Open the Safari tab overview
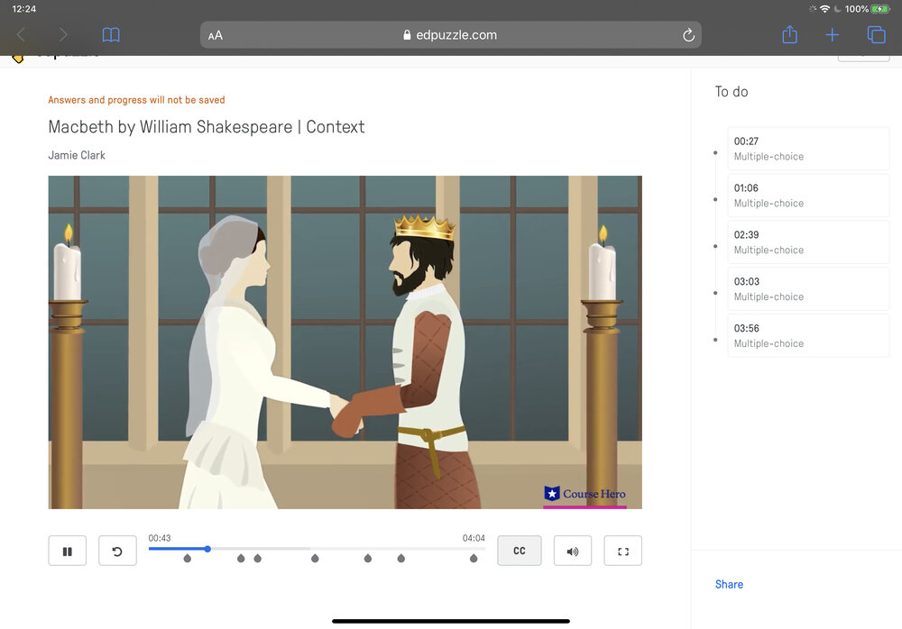This screenshot has width=902, height=629. (x=875, y=34)
